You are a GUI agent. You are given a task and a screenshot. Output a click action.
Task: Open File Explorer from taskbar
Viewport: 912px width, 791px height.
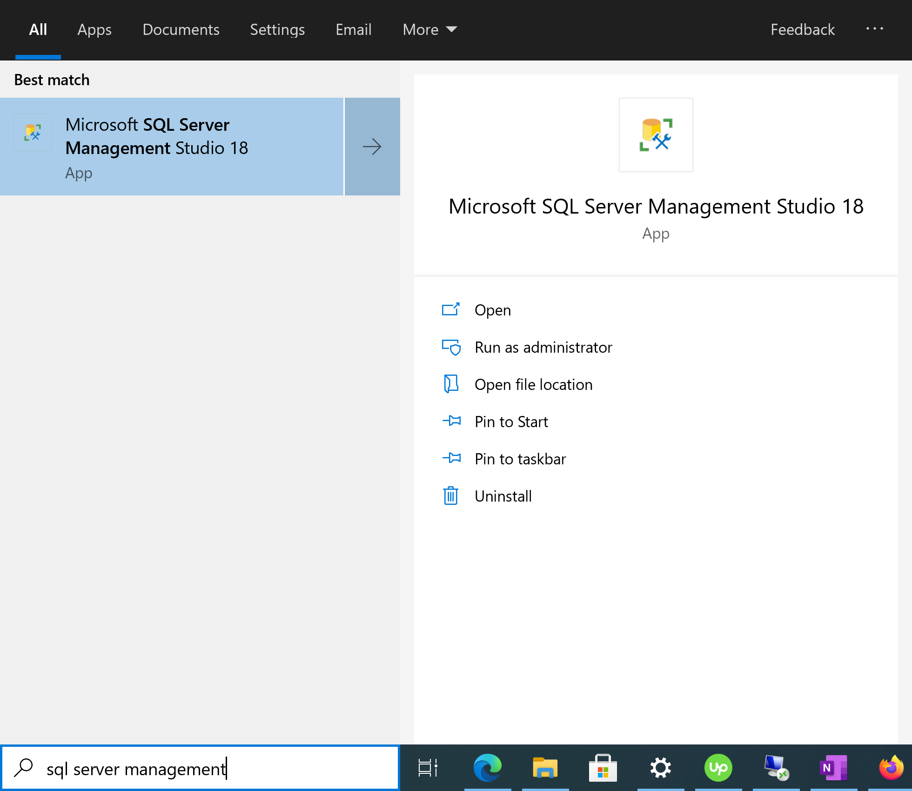pos(545,768)
